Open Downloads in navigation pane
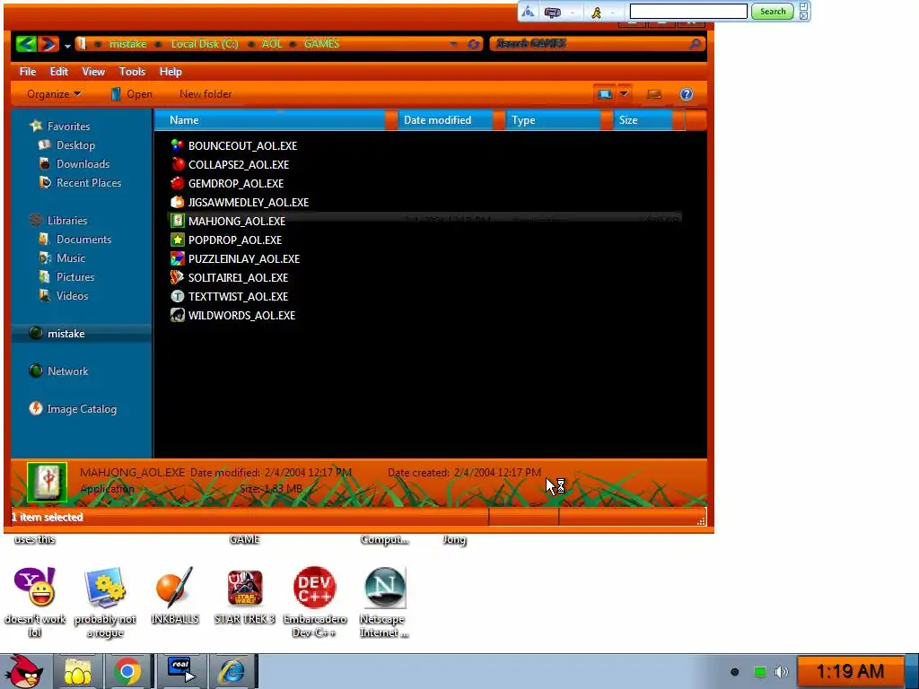This screenshot has width=919, height=689. coord(83,164)
